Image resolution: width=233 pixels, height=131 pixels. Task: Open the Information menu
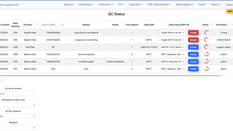tap(86, 5)
